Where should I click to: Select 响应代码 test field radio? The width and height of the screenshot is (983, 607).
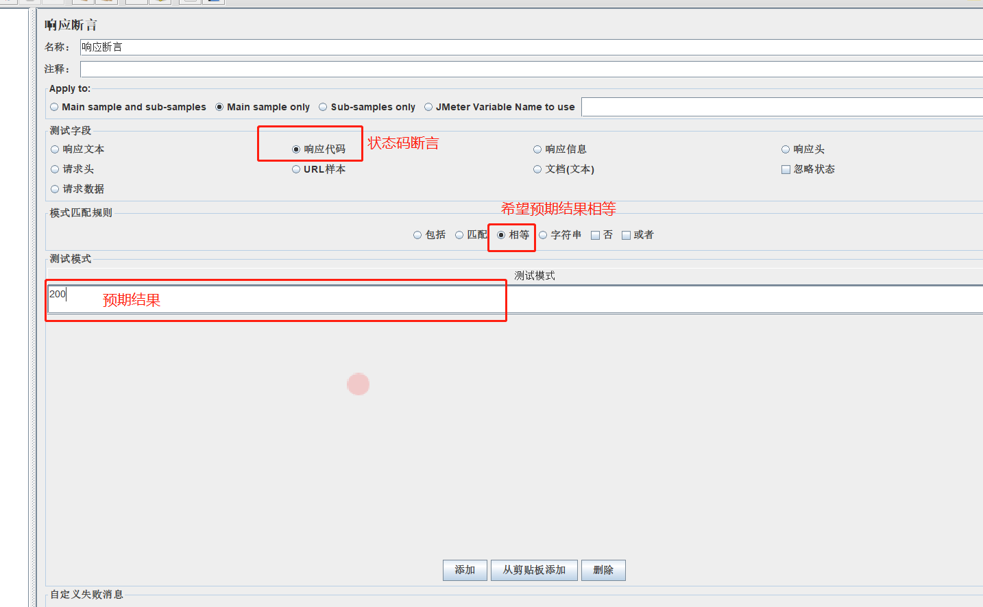[x=319, y=149]
